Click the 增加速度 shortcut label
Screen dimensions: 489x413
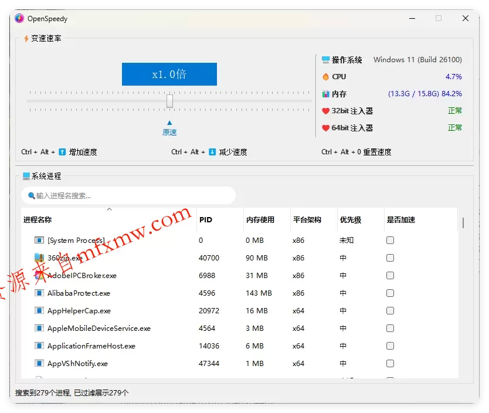coord(83,152)
